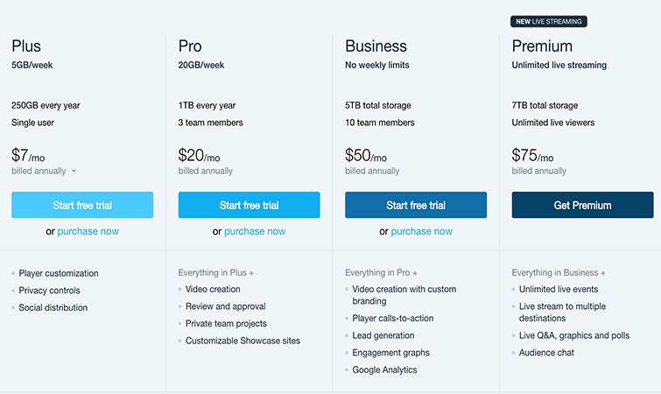Viewport: 661px width, 394px height.
Task: Click purchase now link under Business
Action: 422,231
